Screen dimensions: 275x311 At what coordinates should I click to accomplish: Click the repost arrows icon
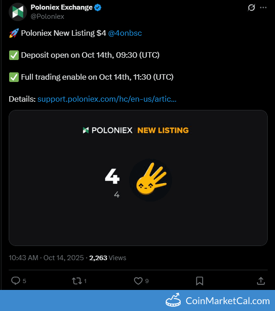(76, 280)
